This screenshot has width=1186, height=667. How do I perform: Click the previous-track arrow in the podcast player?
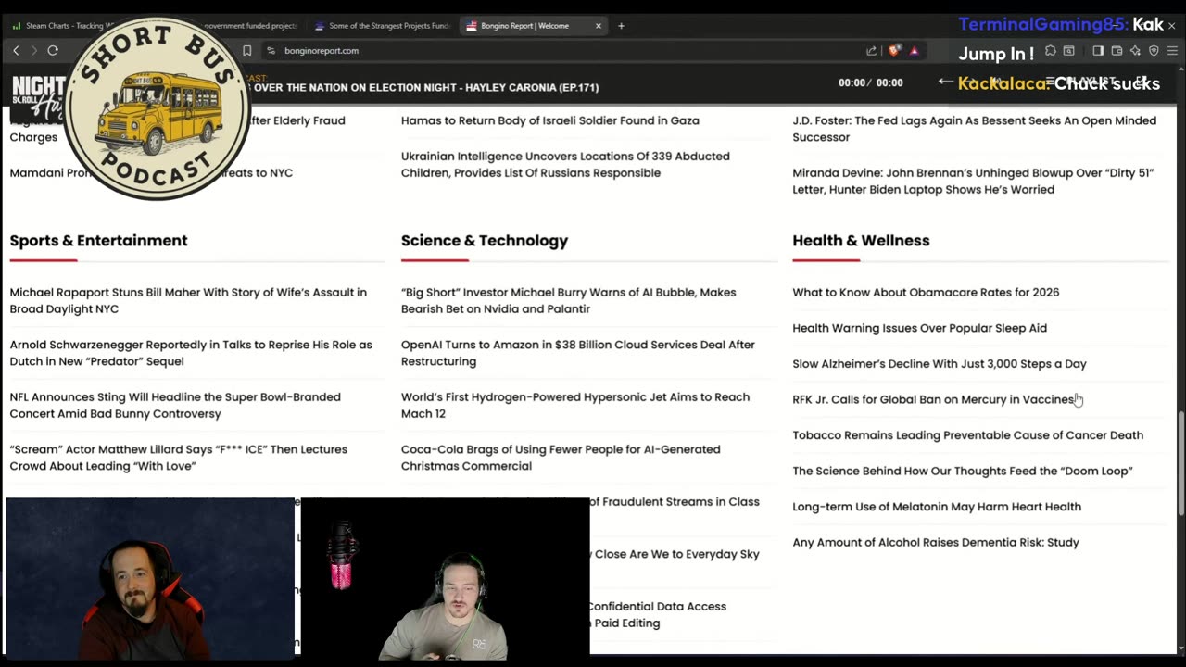[x=945, y=82]
